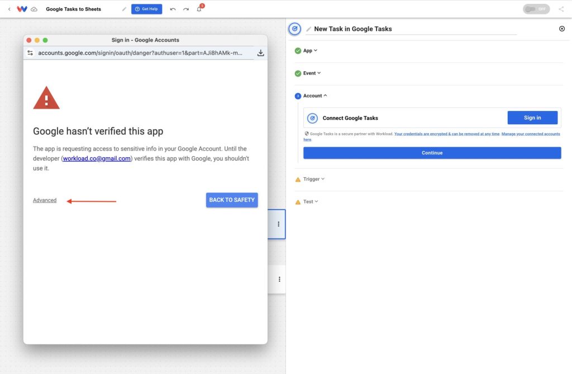The width and height of the screenshot is (572, 374).
Task: Close the New Task panel
Action: click(x=562, y=28)
